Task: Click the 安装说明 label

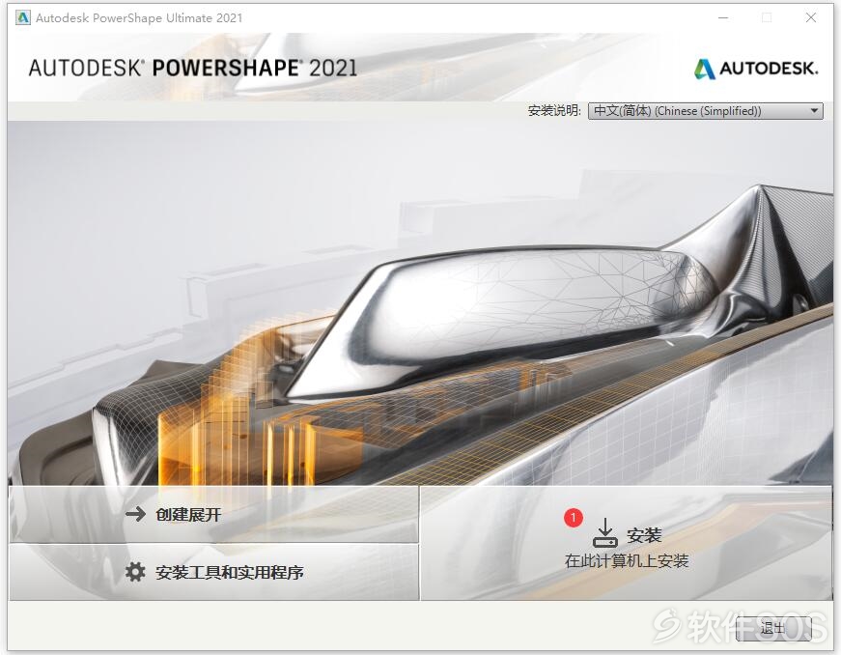Action: click(554, 110)
